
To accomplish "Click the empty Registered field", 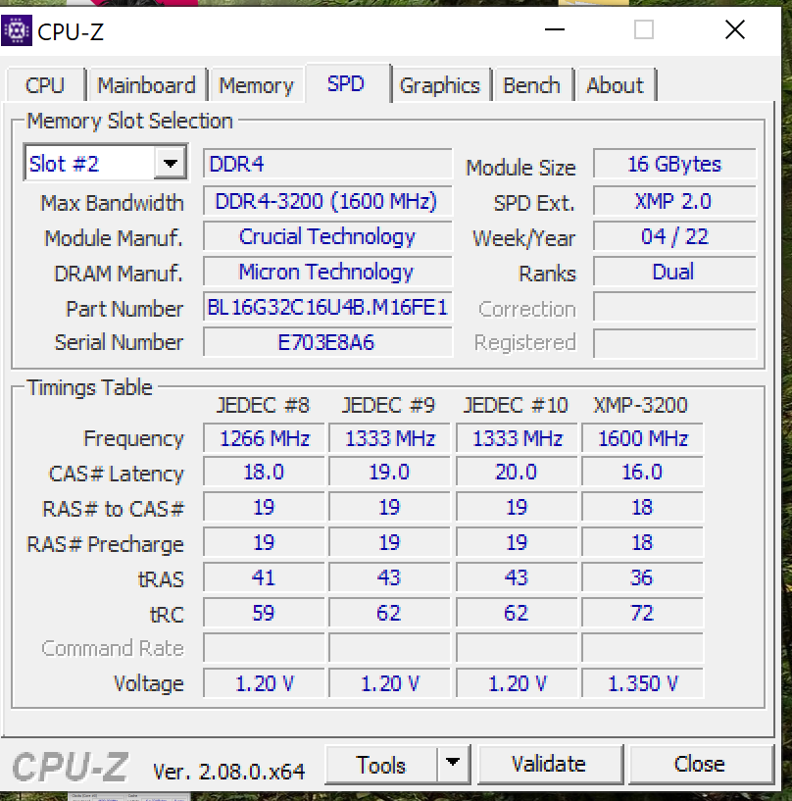I will tap(674, 342).
